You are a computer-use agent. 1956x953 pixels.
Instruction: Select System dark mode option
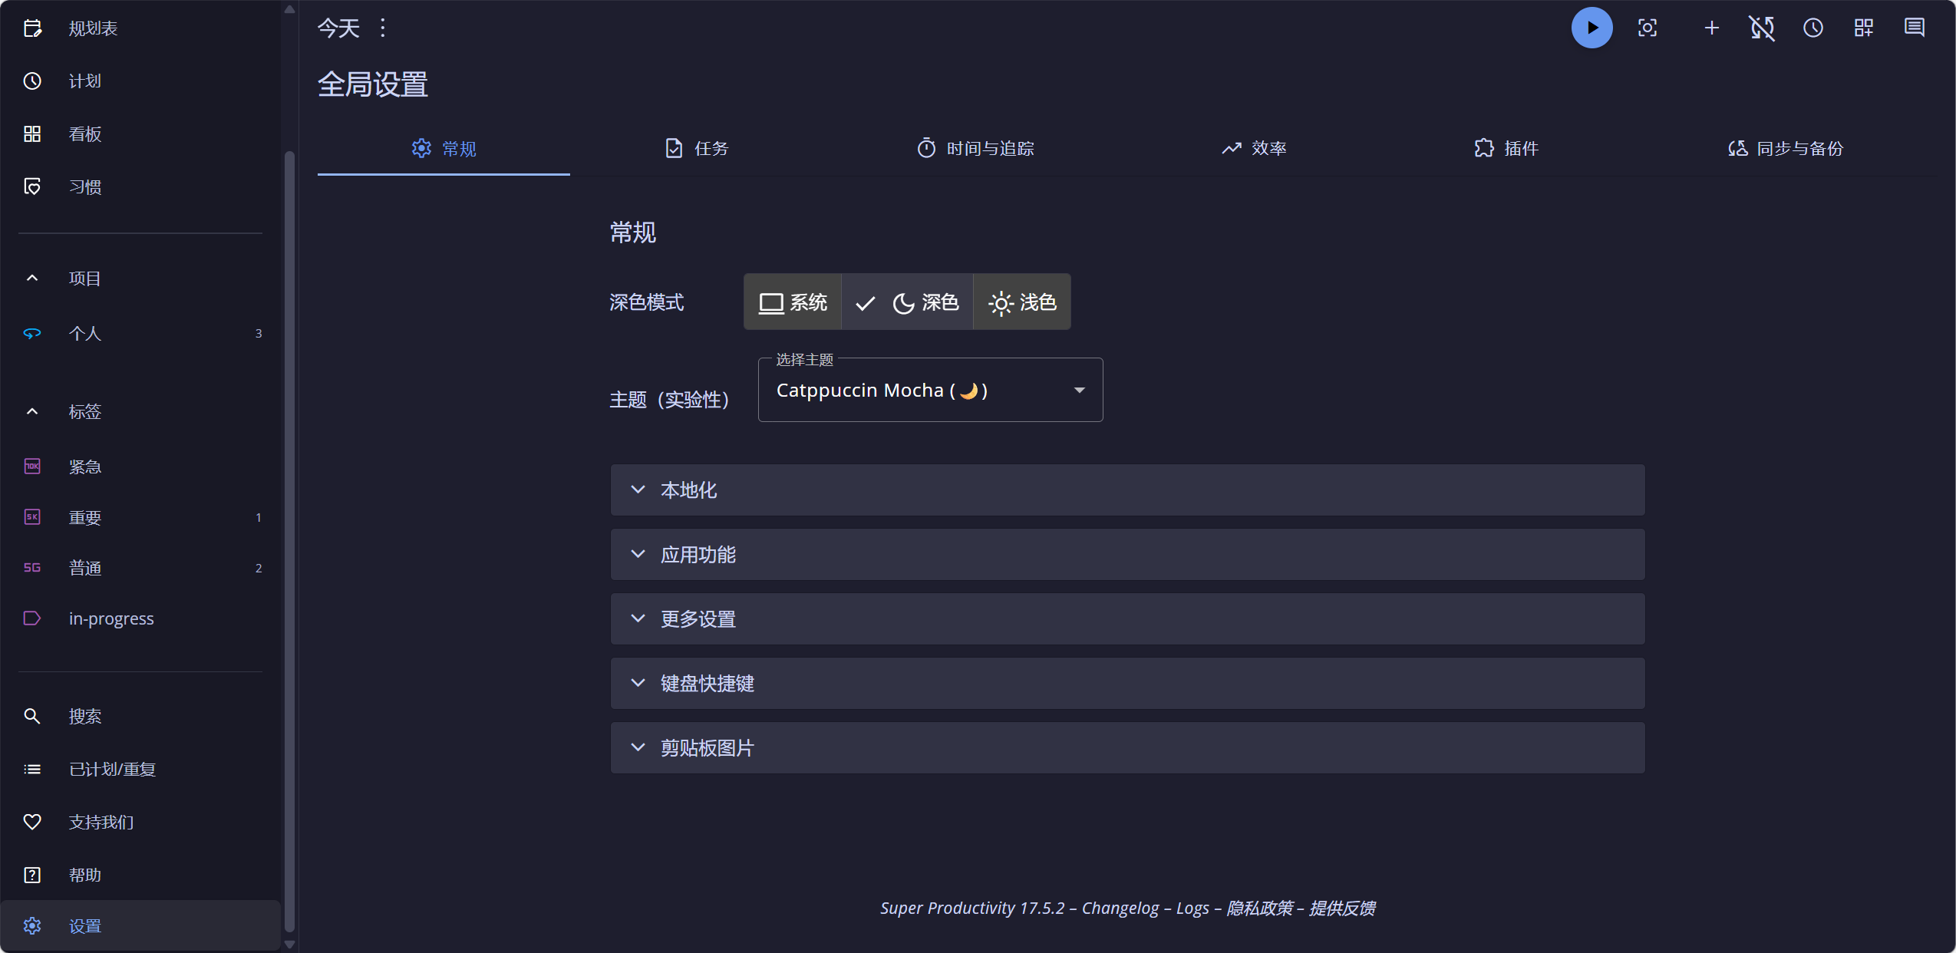coord(793,302)
